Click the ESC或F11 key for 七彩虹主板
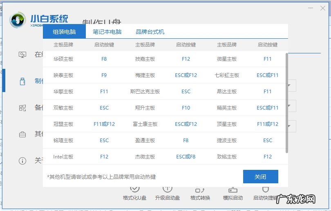Screen dimensions: 331x211 268,75
